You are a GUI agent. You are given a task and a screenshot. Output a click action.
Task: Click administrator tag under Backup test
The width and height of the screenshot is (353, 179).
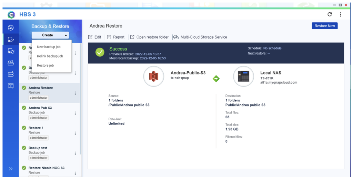[x=39, y=158]
